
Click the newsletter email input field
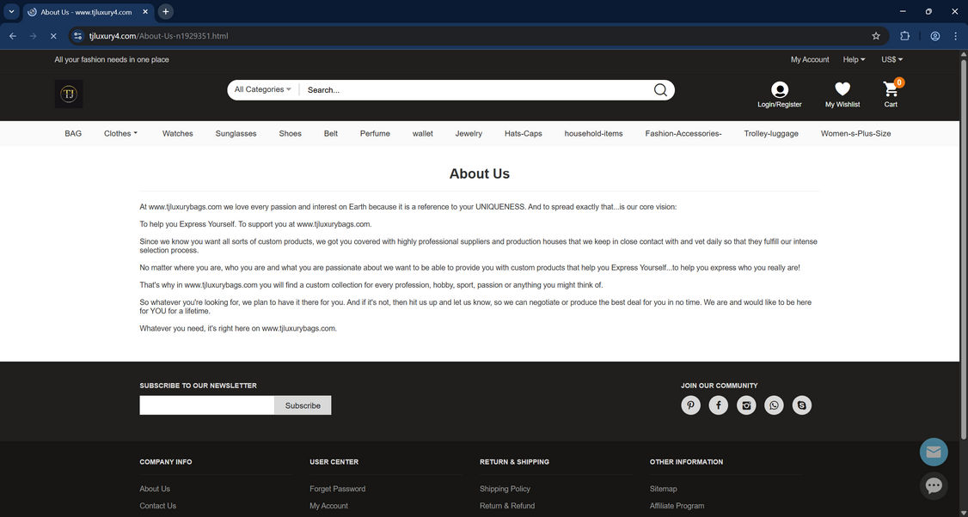[206, 404]
